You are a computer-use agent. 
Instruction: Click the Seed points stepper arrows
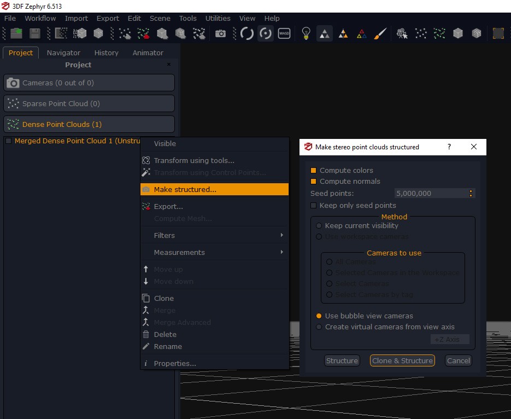point(471,193)
